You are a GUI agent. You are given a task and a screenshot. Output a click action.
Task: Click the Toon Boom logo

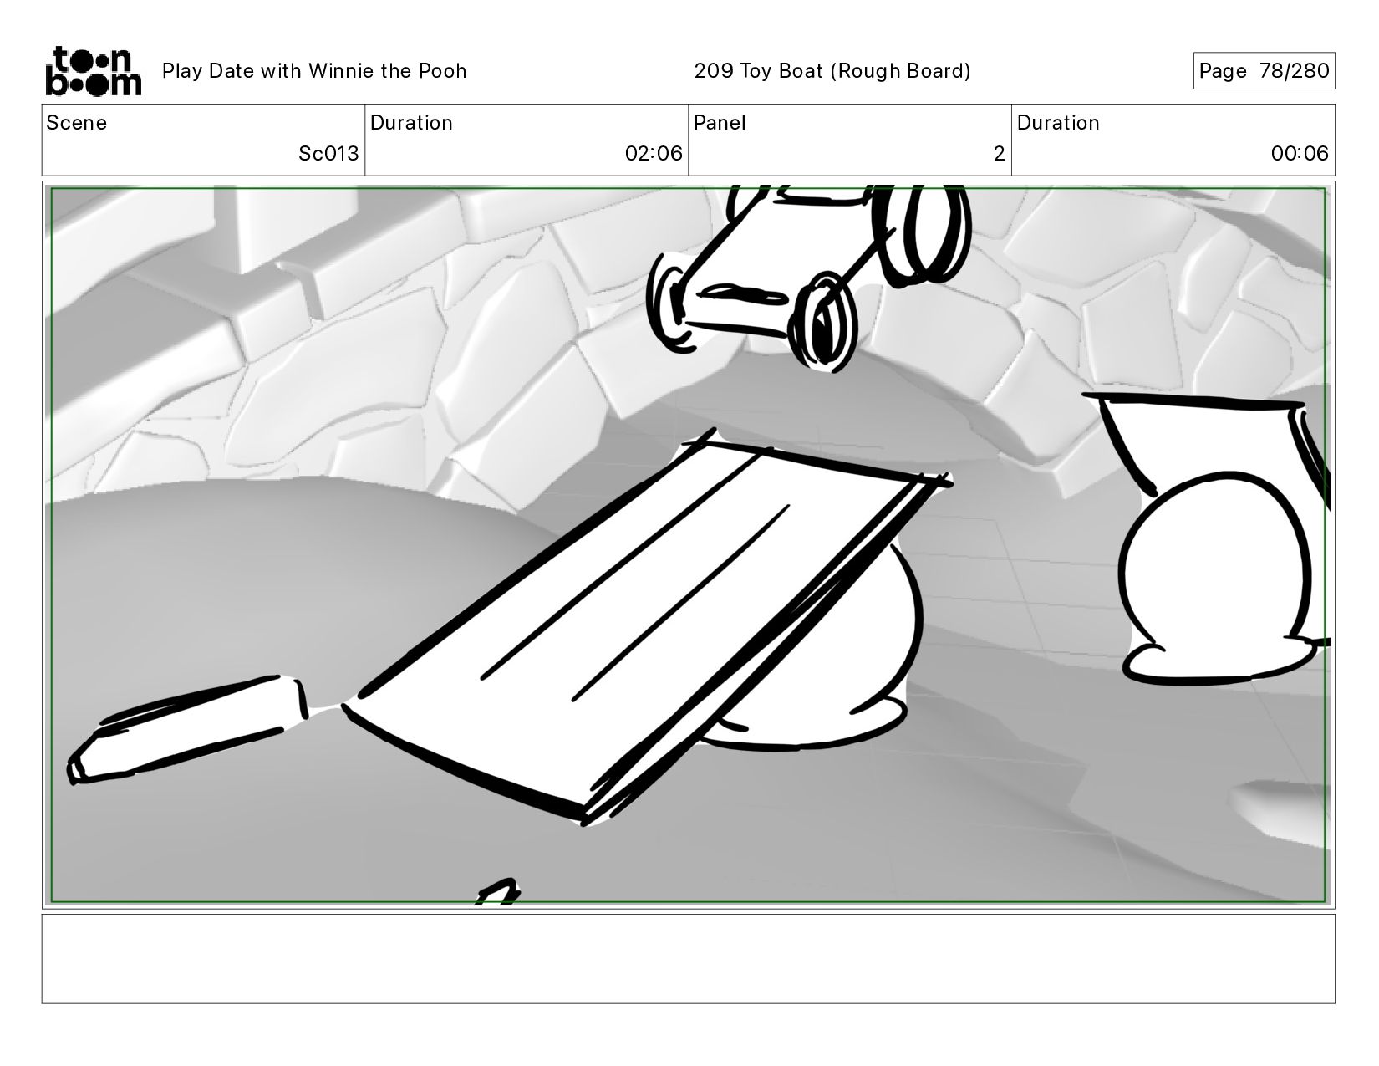tap(93, 71)
